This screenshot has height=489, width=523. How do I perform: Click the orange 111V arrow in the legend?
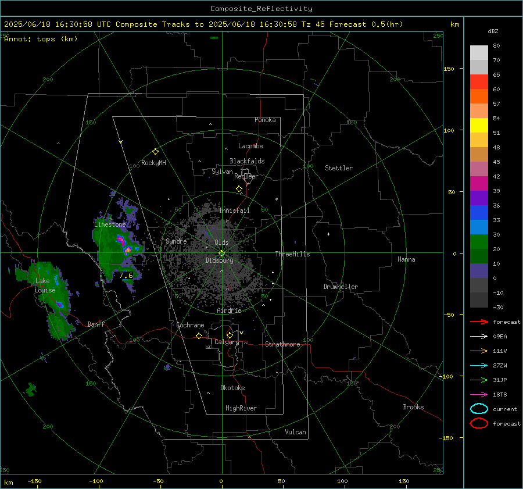coord(479,351)
